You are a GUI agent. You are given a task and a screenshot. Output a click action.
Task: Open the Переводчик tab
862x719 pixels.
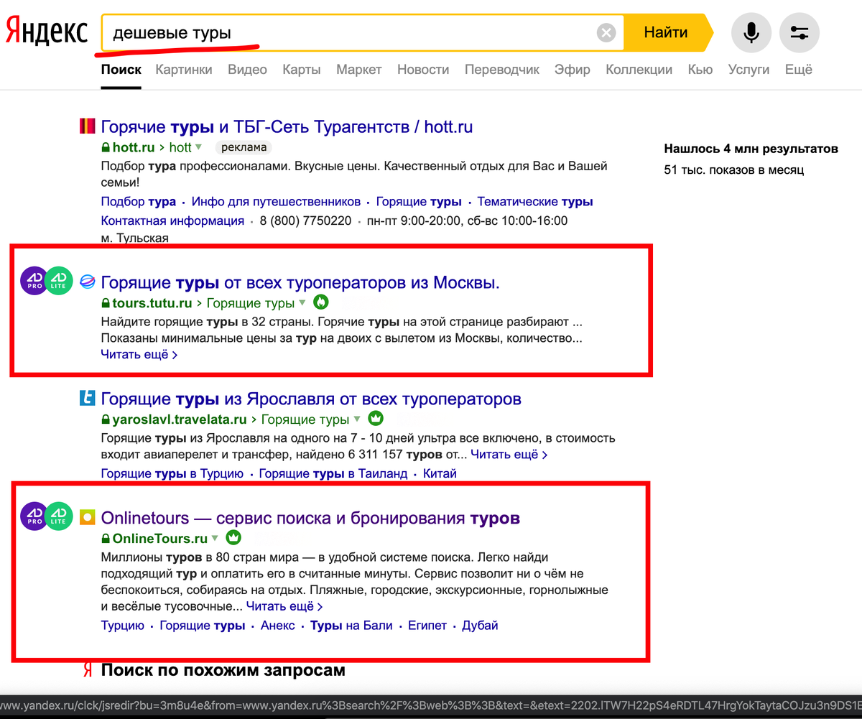[502, 70]
